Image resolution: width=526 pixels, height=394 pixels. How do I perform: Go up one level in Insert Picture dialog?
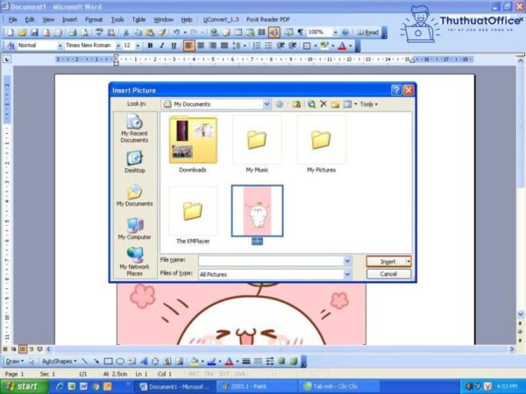point(296,104)
